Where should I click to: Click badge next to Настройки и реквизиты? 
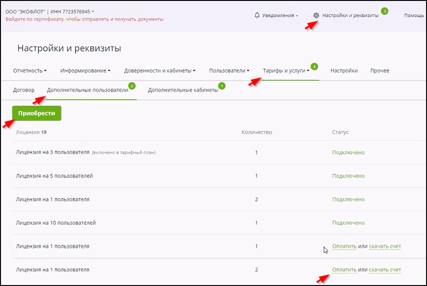coord(384,11)
